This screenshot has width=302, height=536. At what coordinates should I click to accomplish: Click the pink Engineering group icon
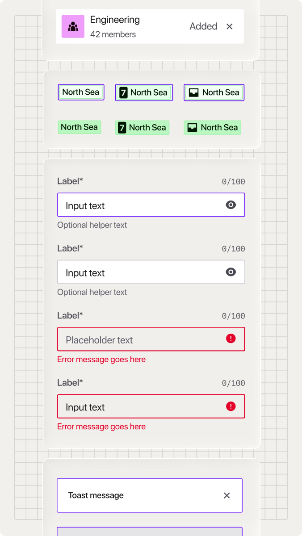(73, 26)
